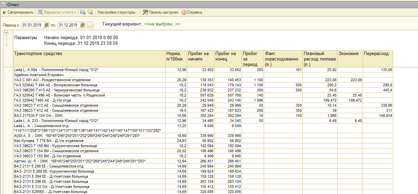Click the Отчет window icon in title bar
Viewport: 418px width, 194px height.
click(3, 4)
